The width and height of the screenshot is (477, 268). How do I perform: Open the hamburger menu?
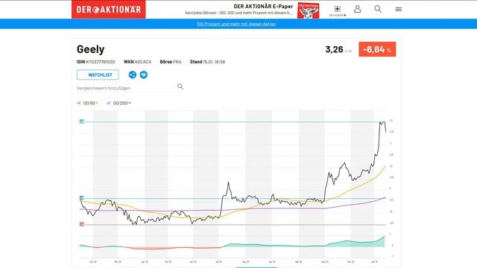[x=399, y=10]
